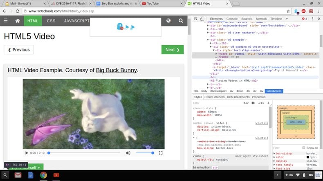
Task: Enter video fullscreen mode
Action: (161, 153)
